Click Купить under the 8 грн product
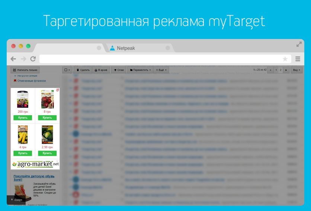The height and width of the screenshot is (211, 311). pyautogui.click(x=47, y=118)
